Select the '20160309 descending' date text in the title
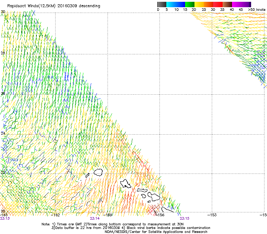The width and height of the screenshot is (267, 234). (79, 6)
